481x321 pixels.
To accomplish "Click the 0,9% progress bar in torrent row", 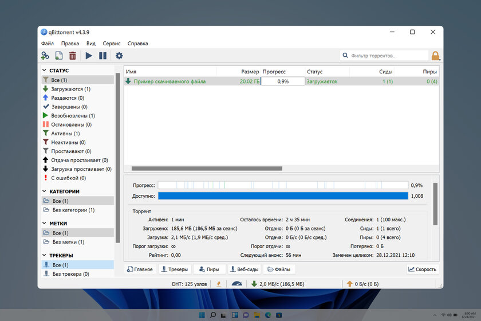I will pos(283,81).
